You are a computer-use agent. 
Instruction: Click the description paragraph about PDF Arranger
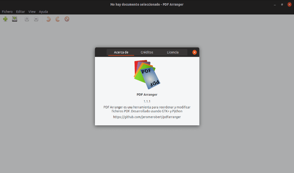point(147,109)
